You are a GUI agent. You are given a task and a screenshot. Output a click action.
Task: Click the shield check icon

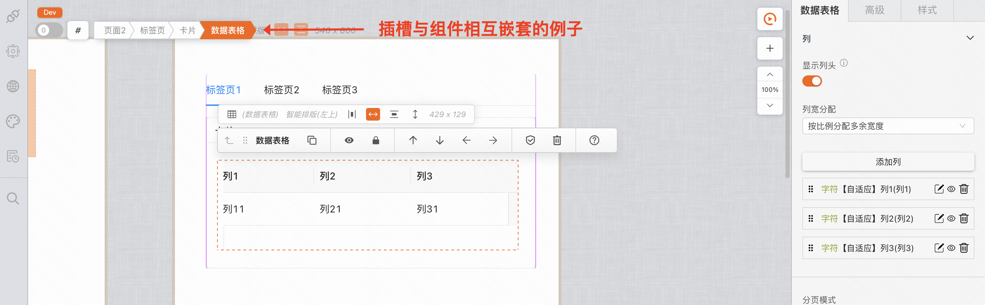coord(530,141)
